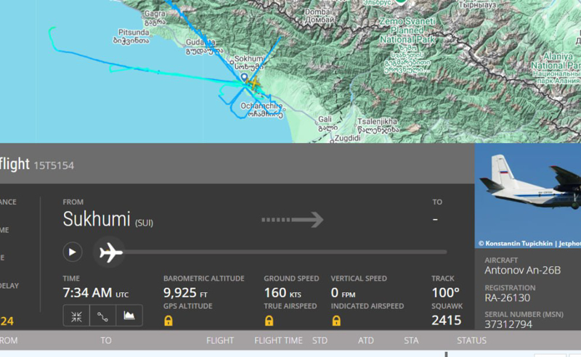Viewport: 581px width, 357px height.
Task: Click the Sukhumi (SUI) origin airport
Action: tap(107, 220)
